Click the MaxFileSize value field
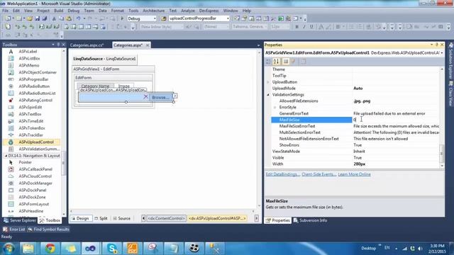 [395, 120]
